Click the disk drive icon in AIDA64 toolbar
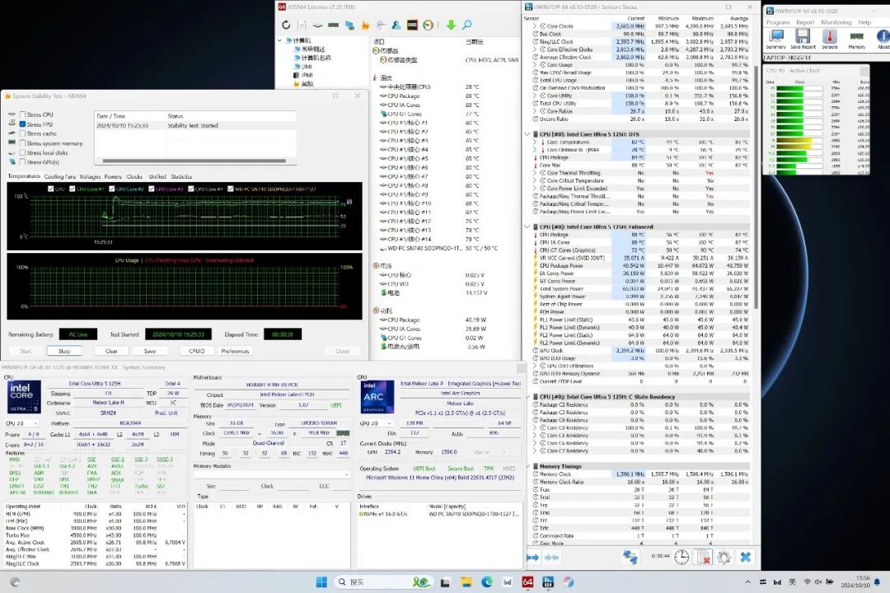890x593 pixels. 317,25
